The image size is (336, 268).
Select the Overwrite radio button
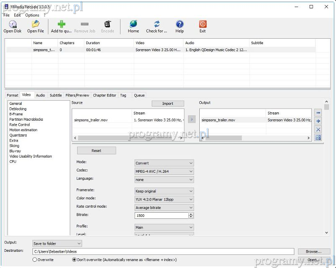pyautogui.click(x=35, y=260)
